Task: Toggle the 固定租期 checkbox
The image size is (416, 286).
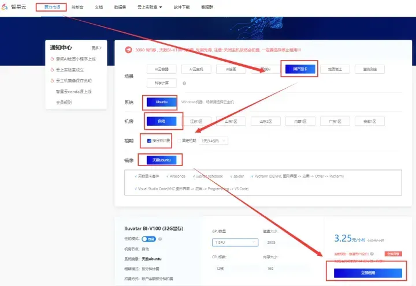Action: pyautogui.click(x=179, y=141)
